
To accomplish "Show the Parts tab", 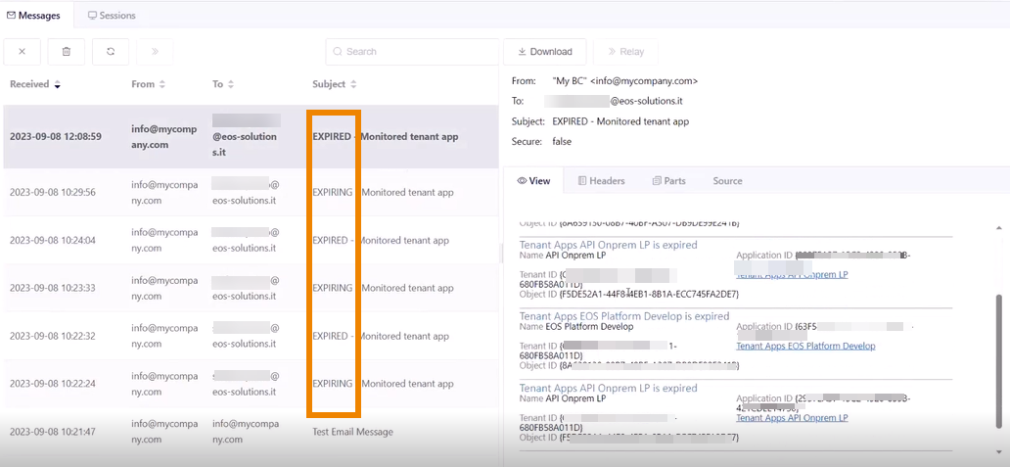I will point(668,181).
